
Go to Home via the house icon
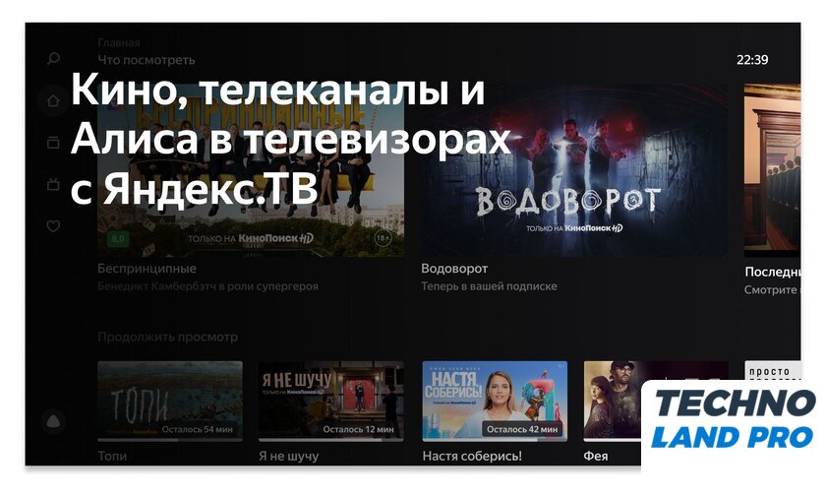point(53,100)
